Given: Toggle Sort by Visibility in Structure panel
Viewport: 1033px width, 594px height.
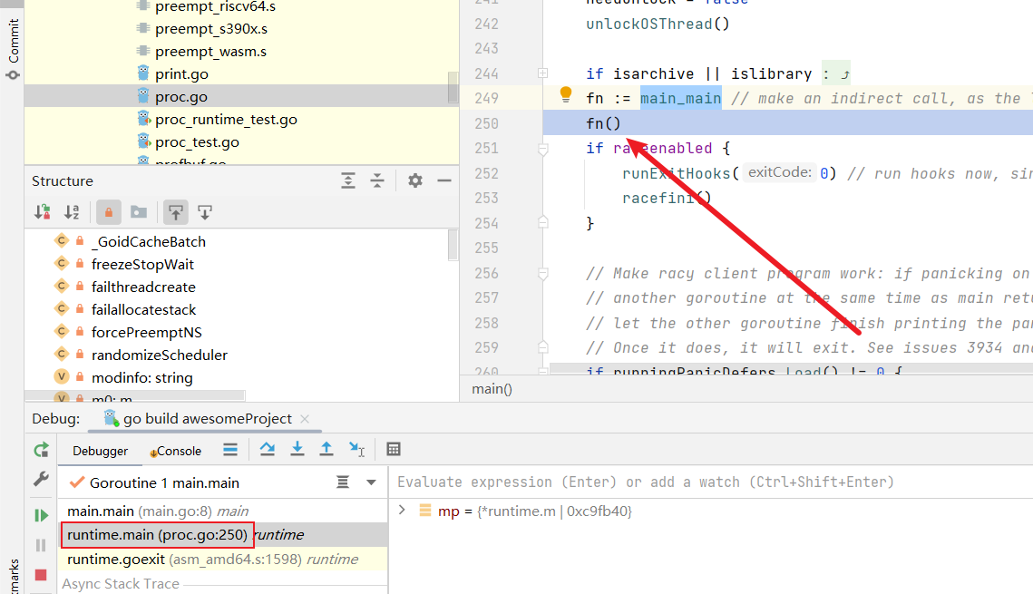Looking at the screenshot, I should coord(43,212).
